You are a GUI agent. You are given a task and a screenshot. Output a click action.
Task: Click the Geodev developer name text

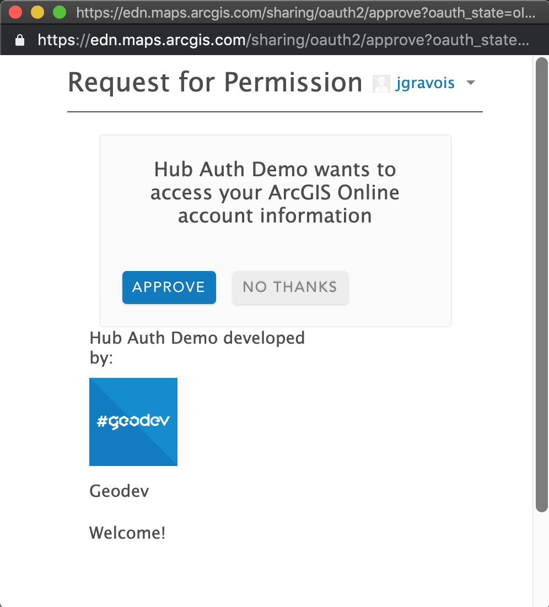coord(119,491)
